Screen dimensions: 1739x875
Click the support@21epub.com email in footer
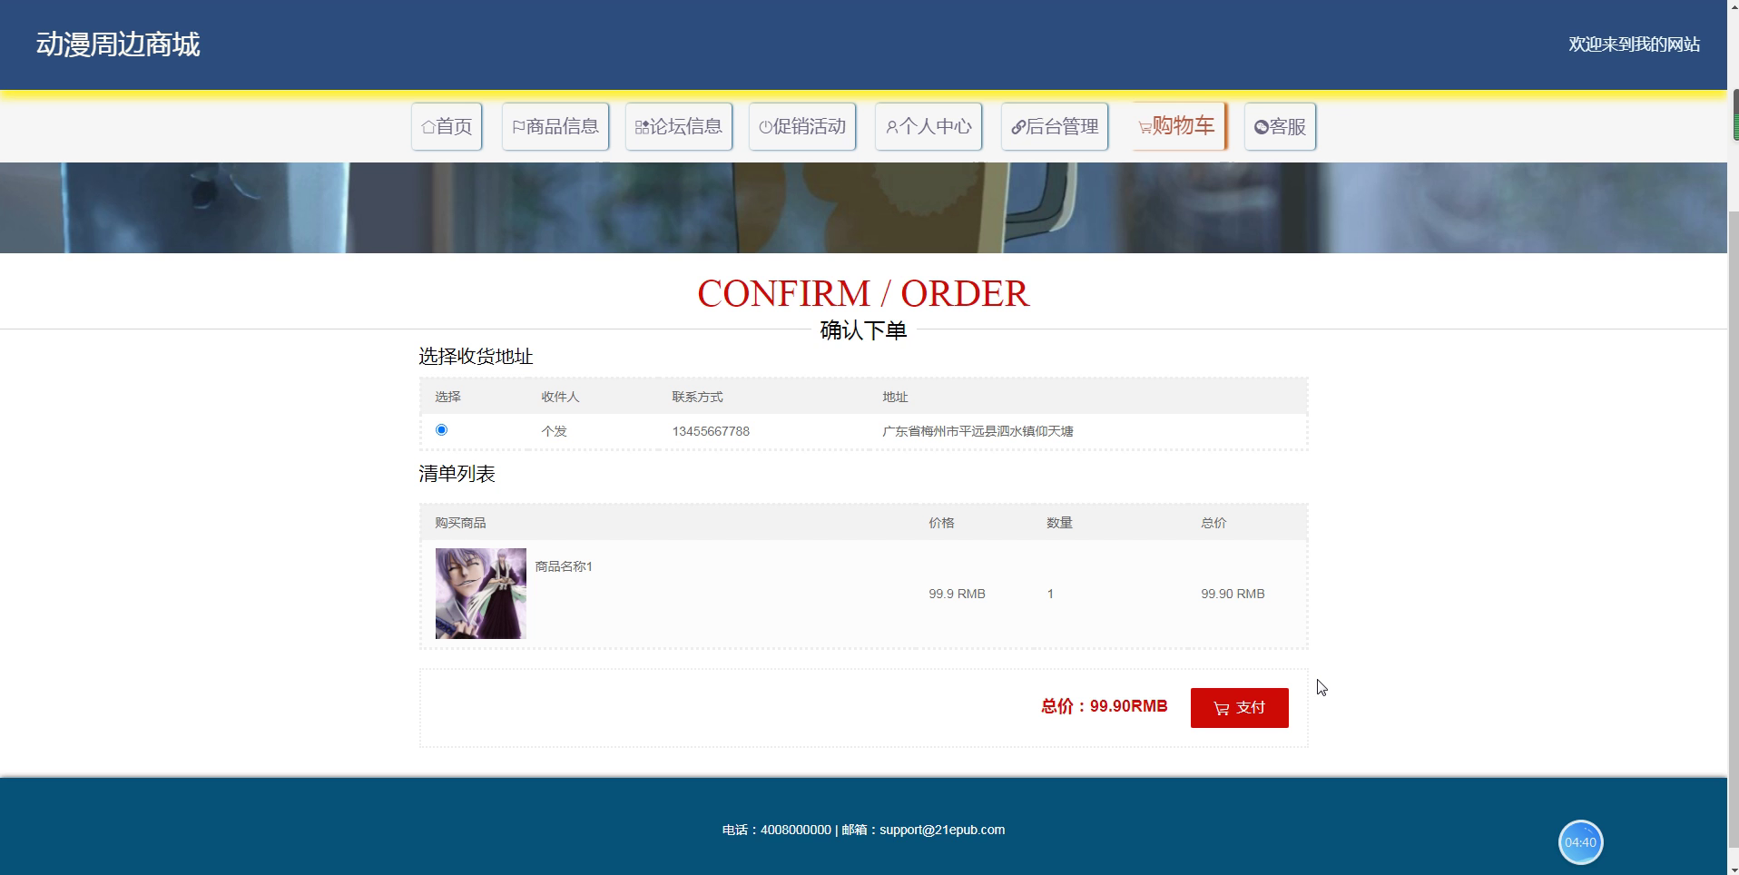coord(941,830)
